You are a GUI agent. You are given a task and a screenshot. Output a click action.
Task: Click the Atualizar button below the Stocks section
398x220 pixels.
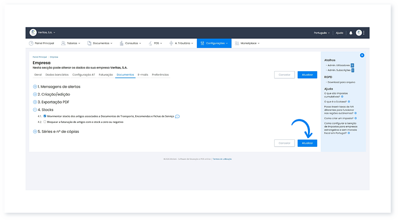tap(307, 143)
